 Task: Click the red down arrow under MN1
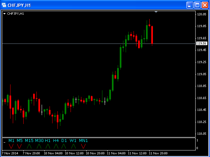click(83, 146)
